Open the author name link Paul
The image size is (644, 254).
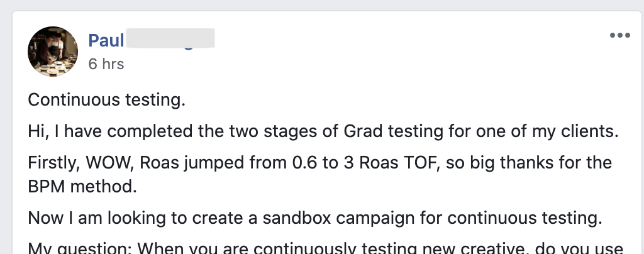[105, 41]
